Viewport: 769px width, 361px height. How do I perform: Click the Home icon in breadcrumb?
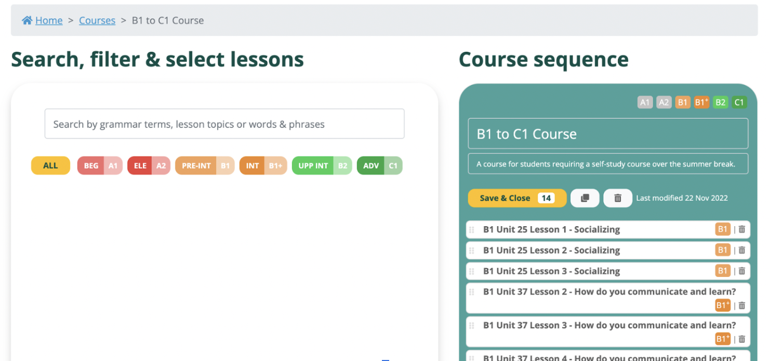tap(27, 20)
